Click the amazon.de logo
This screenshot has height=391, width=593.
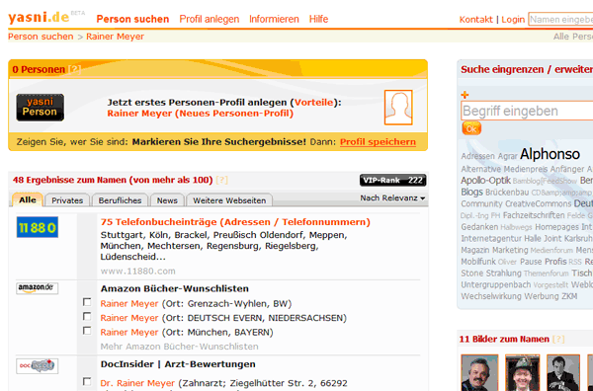click(38, 288)
